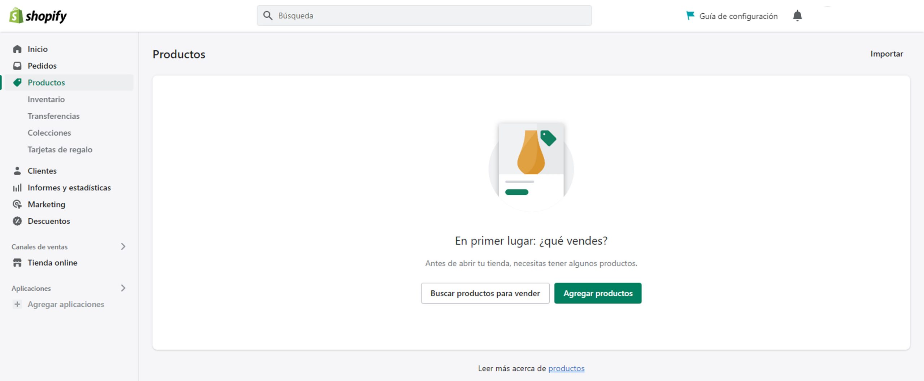Click the Tienda online store icon
Image resolution: width=924 pixels, height=381 pixels.
[17, 262]
